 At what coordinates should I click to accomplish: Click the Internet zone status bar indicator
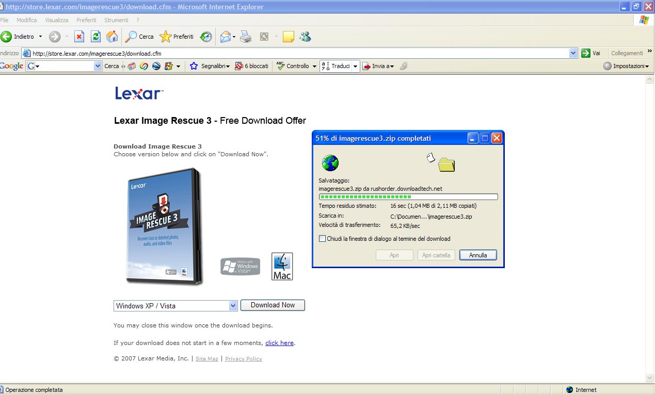coord(581,390)
